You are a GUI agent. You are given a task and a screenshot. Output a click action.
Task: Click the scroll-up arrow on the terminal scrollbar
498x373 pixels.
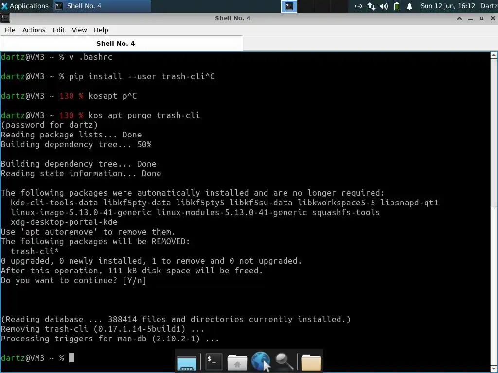494,55
